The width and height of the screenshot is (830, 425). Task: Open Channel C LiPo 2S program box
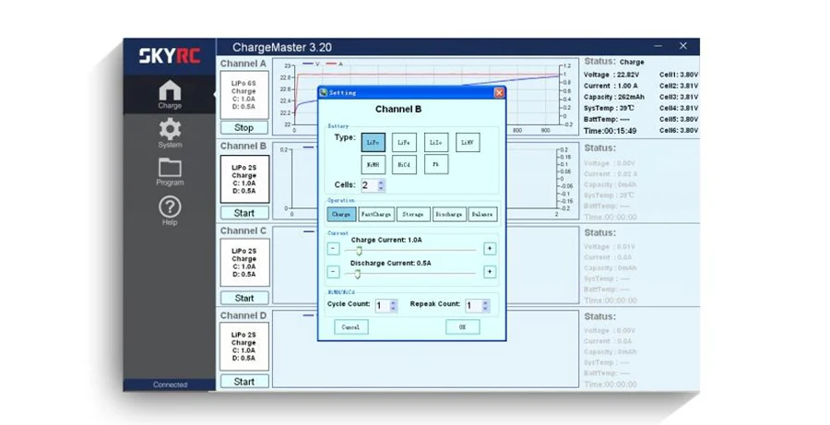(244, 263)
